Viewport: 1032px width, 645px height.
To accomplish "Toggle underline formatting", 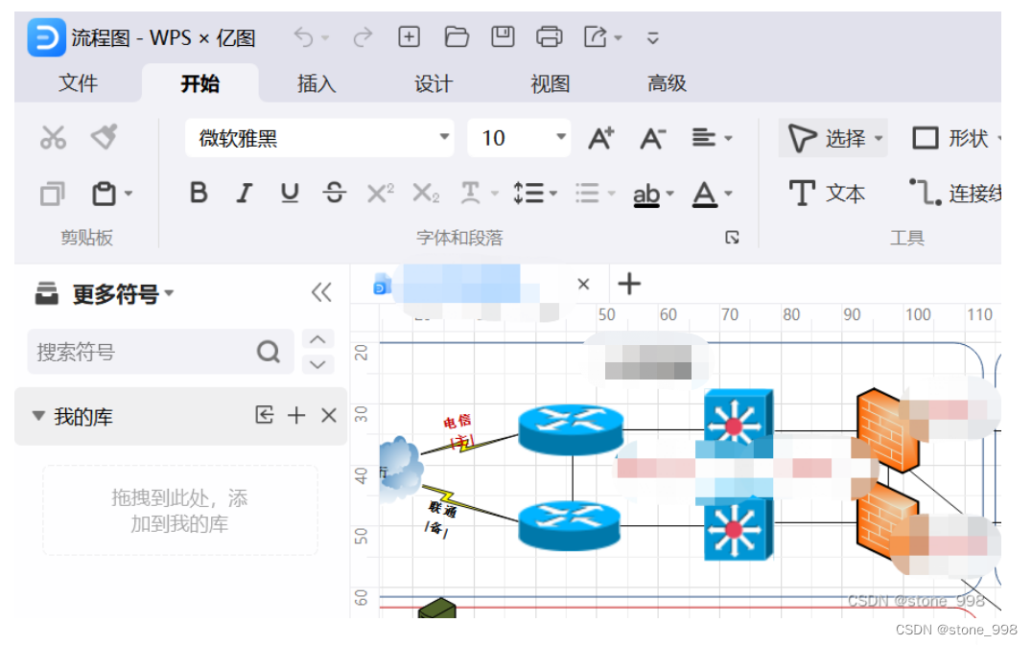I will [x=289, y=193].
